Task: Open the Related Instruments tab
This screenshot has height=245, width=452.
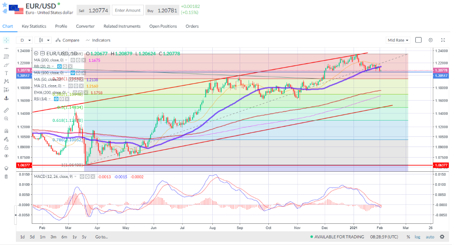Action: click(x=122, y=26)
